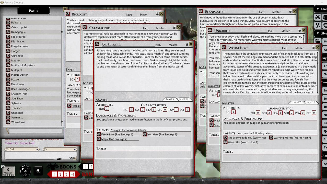Image resolution: width=327 pixels, height=184 pixels.
Task: Click the Modifier box showing 0
Action: [8, 170]
